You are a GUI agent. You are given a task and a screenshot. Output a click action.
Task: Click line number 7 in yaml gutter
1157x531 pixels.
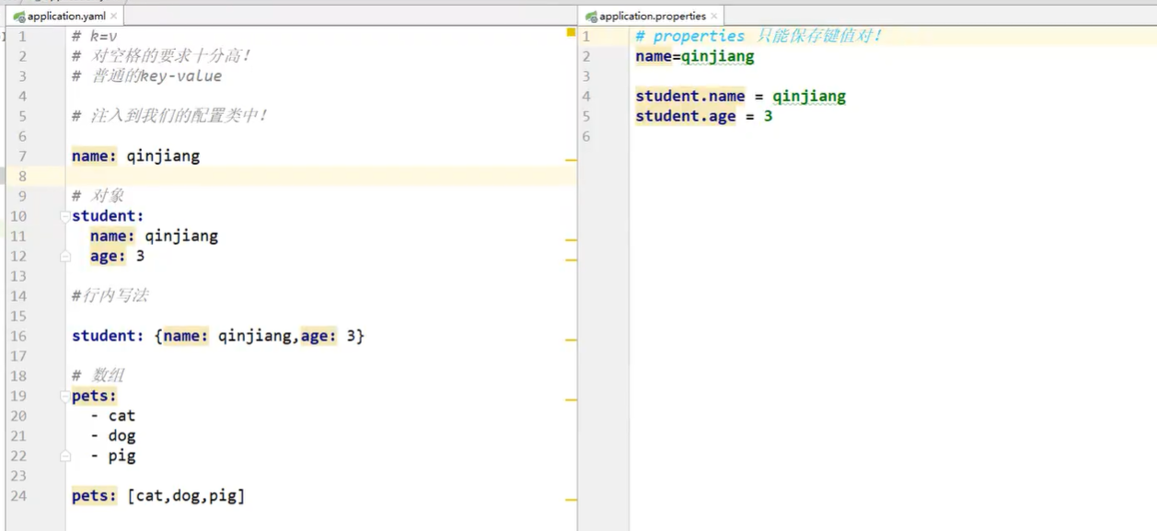[22, 156]
